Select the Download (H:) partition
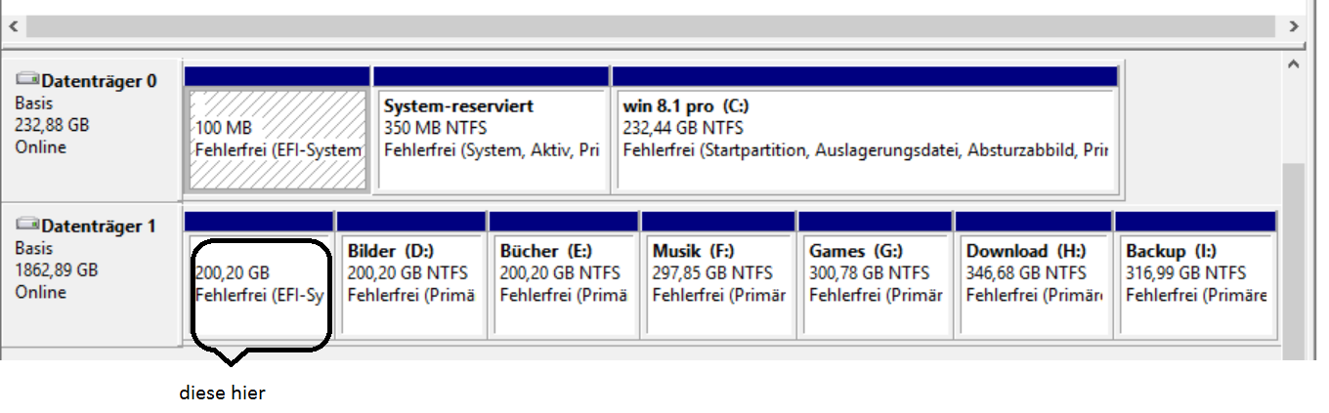Viewport: 1329px width, 413px height. tap(1033, 275)
